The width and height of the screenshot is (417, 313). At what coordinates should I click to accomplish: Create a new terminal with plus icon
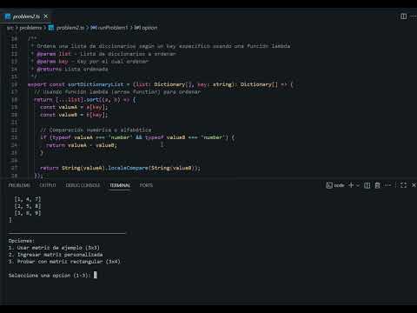tap(351, 185)
